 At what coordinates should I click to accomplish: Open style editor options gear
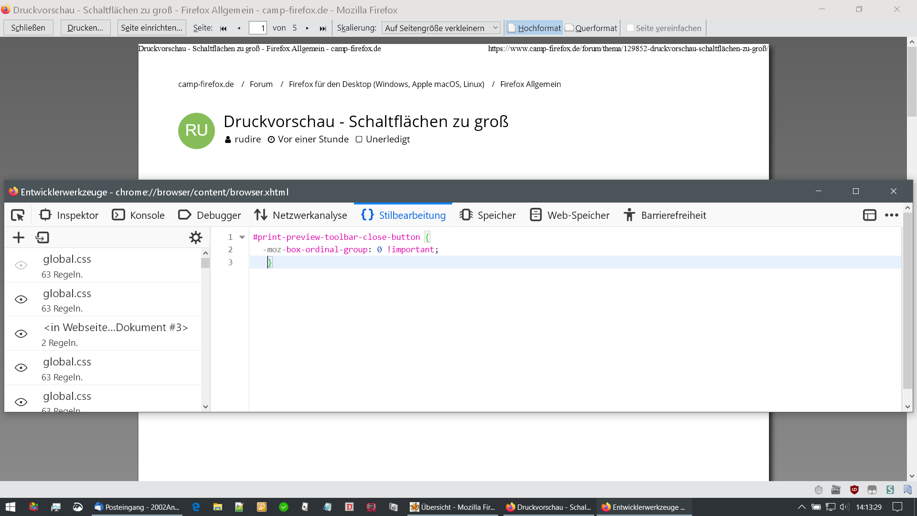(196, 237)
